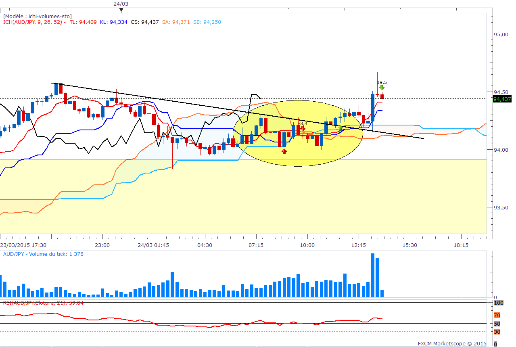Select the green up arrow on the trendline
This screenshot has height=347, width=516.
coord(341,128)
